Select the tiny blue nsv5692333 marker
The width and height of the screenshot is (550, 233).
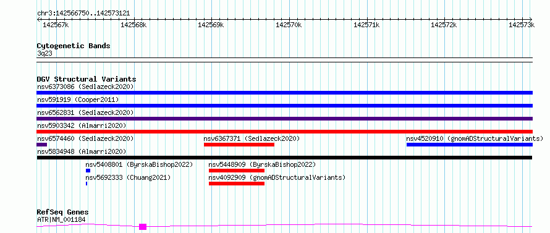87,184
